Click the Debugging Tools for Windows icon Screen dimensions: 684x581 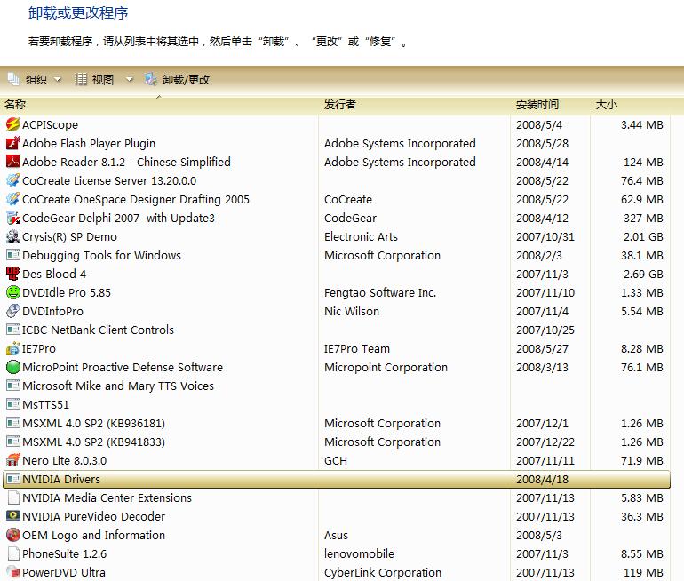[13, 255]
